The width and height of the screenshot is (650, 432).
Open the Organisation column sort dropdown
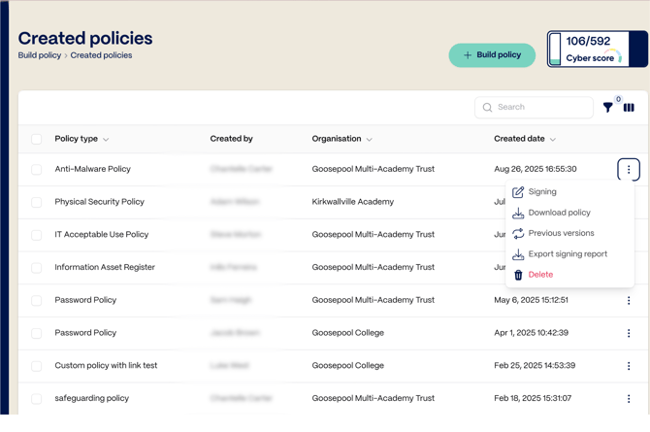pyautogui.click(x=370, y=140)
